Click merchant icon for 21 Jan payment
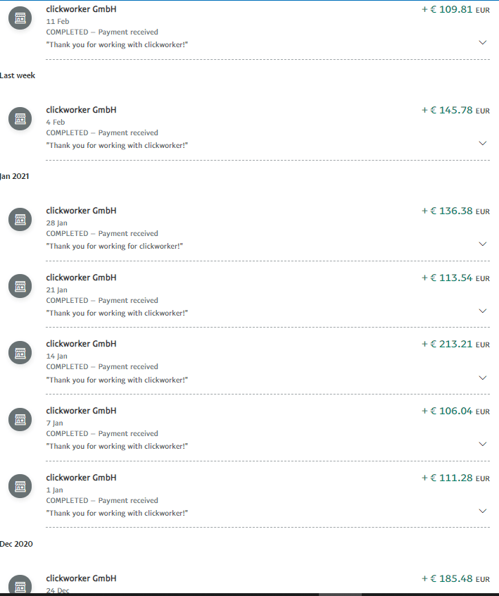This screenshot has height=596, width=499. pos(20,286)
